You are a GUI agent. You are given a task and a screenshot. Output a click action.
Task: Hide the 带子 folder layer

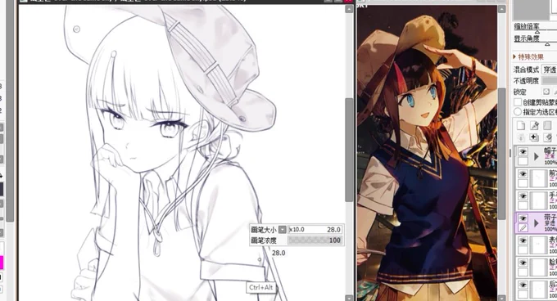click(523, 218)
